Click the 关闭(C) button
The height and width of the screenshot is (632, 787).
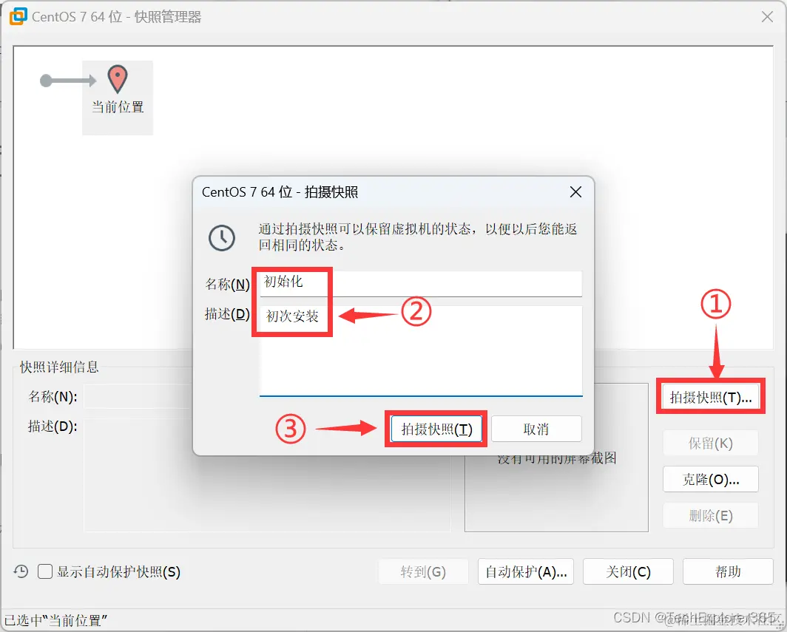(x=628, y=571)
